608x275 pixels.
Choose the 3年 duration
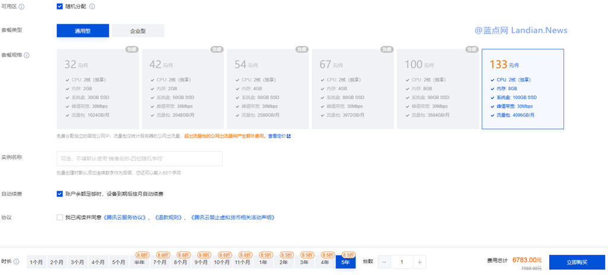[305, 262]
